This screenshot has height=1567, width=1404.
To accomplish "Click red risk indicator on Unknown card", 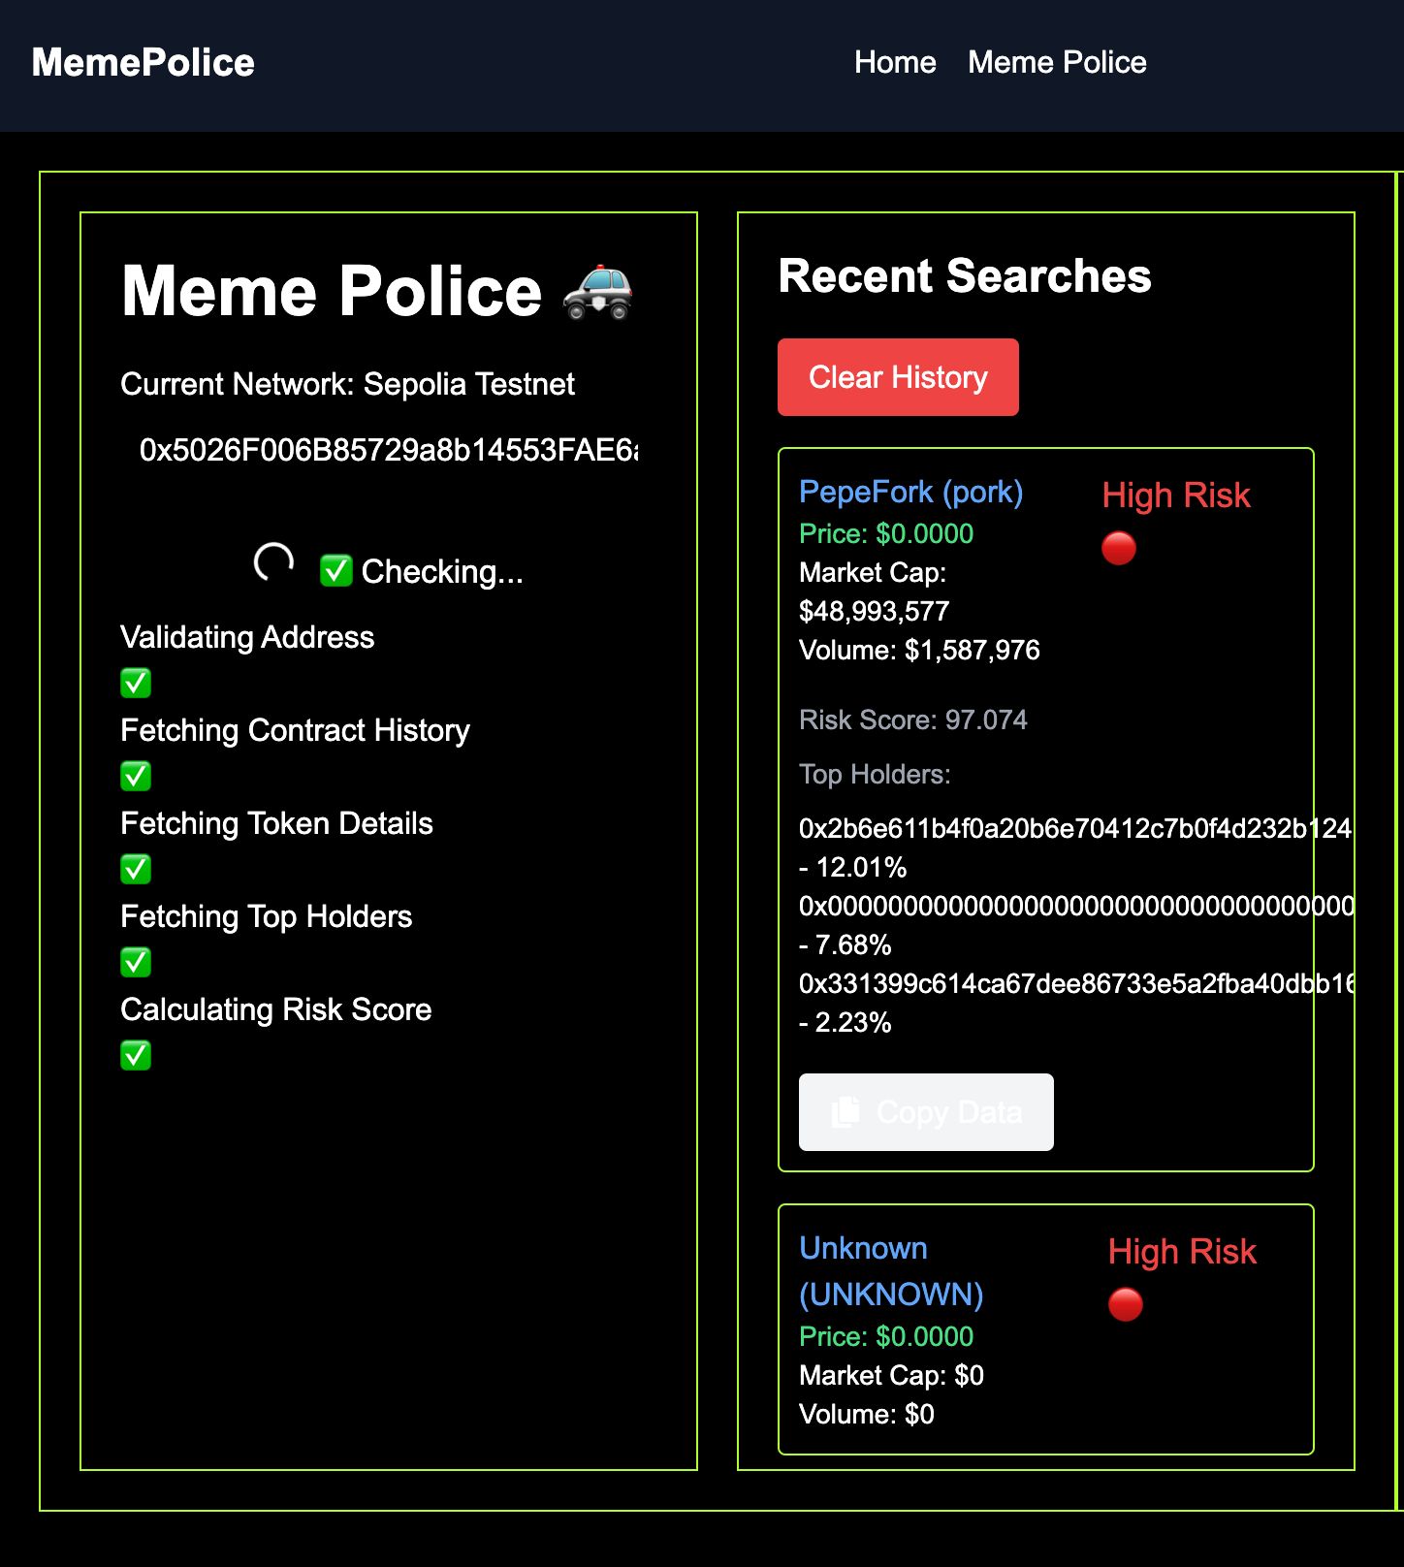I will pos(1126,1304).
